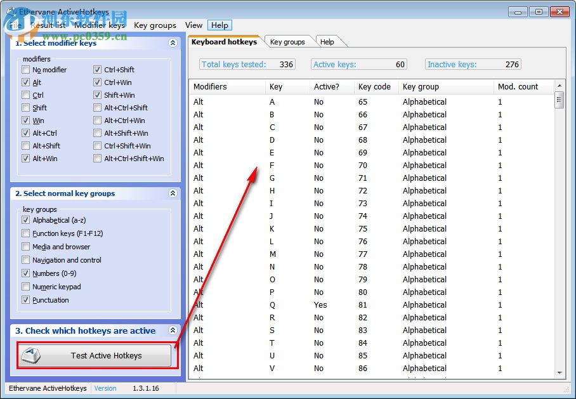This screenshot has height=399, width=576.
Task: Collapse the Select normal key groups panel
Action: click(x=173, y=193)
